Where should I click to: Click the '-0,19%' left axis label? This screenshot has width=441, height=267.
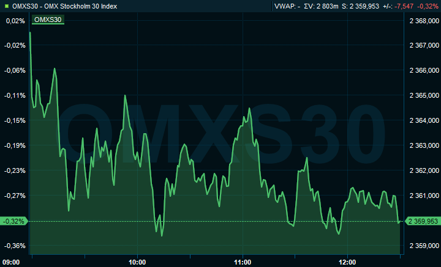point(15,145)
